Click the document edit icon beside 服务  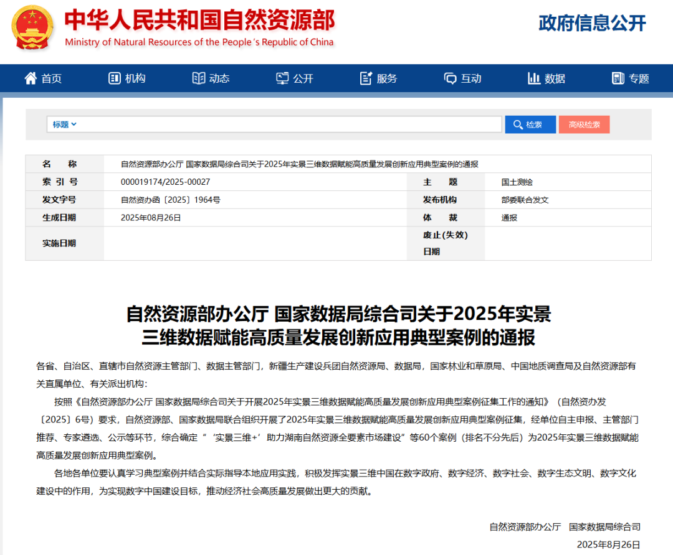click(x=366, y=78)
